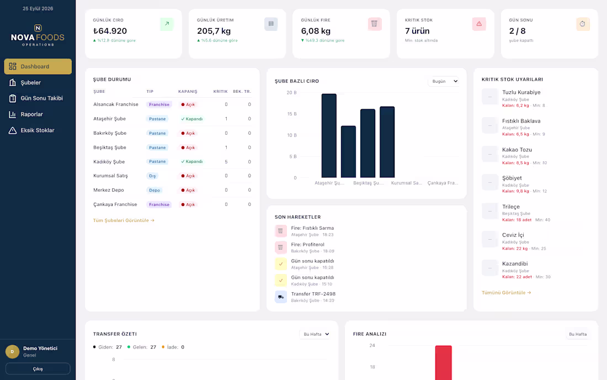The width and height of the screenshot is (607, 380).
Task: Click the Kapandı status on Ataşehir row
Action: click(x=191, y=119)
